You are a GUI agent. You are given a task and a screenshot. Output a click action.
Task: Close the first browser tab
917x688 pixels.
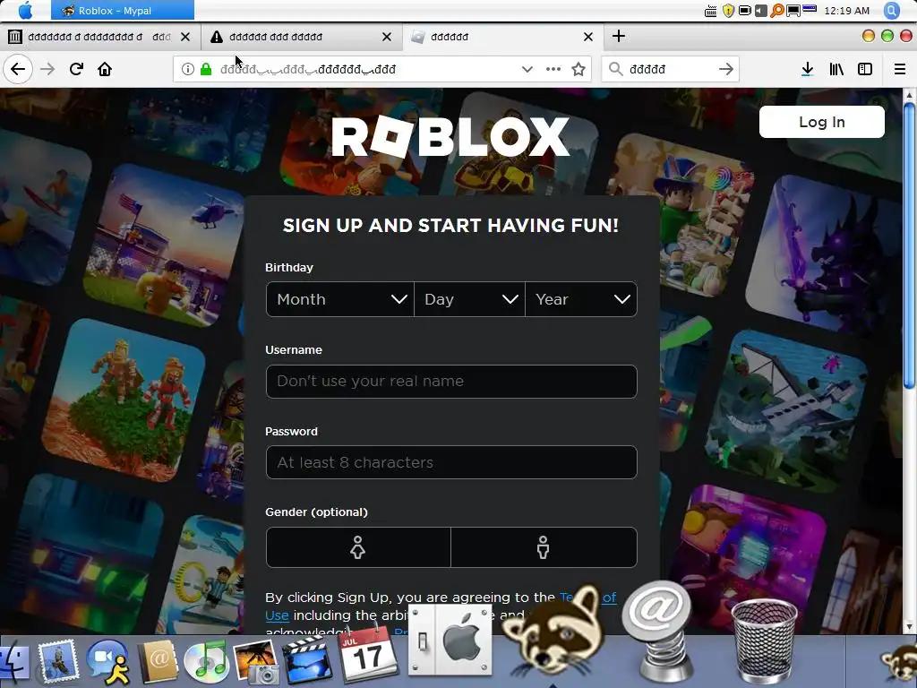185,37
